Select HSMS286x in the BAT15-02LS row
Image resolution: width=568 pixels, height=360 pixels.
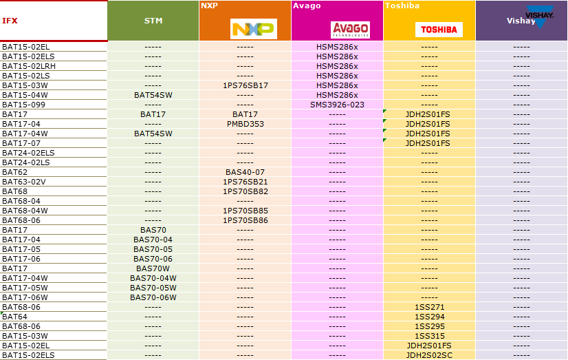(x=337, y=76)
